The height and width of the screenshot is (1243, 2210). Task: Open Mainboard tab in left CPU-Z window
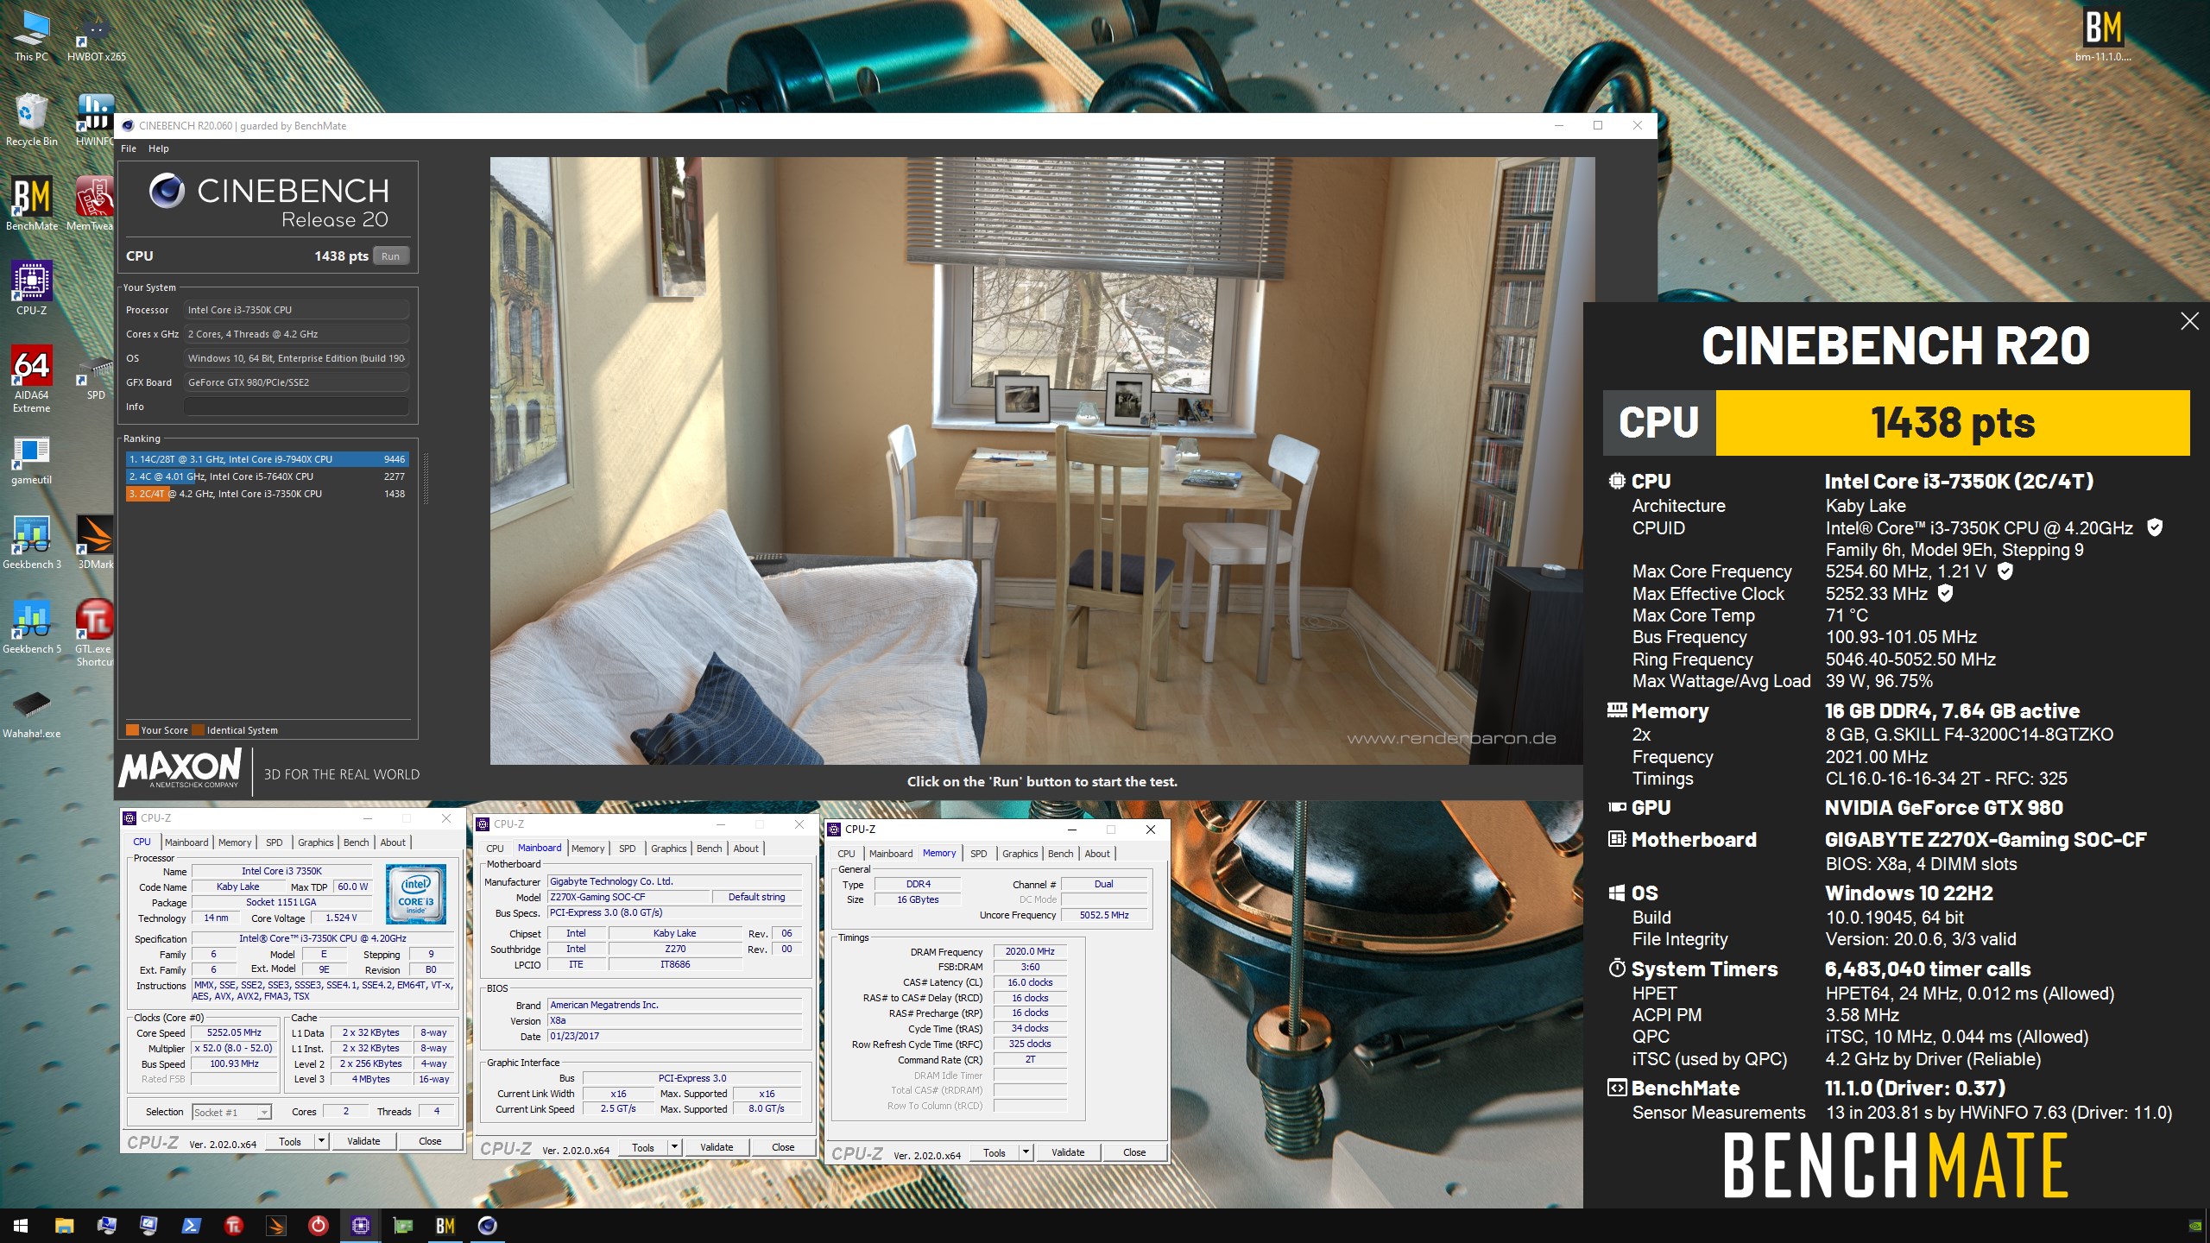(186, 842)
